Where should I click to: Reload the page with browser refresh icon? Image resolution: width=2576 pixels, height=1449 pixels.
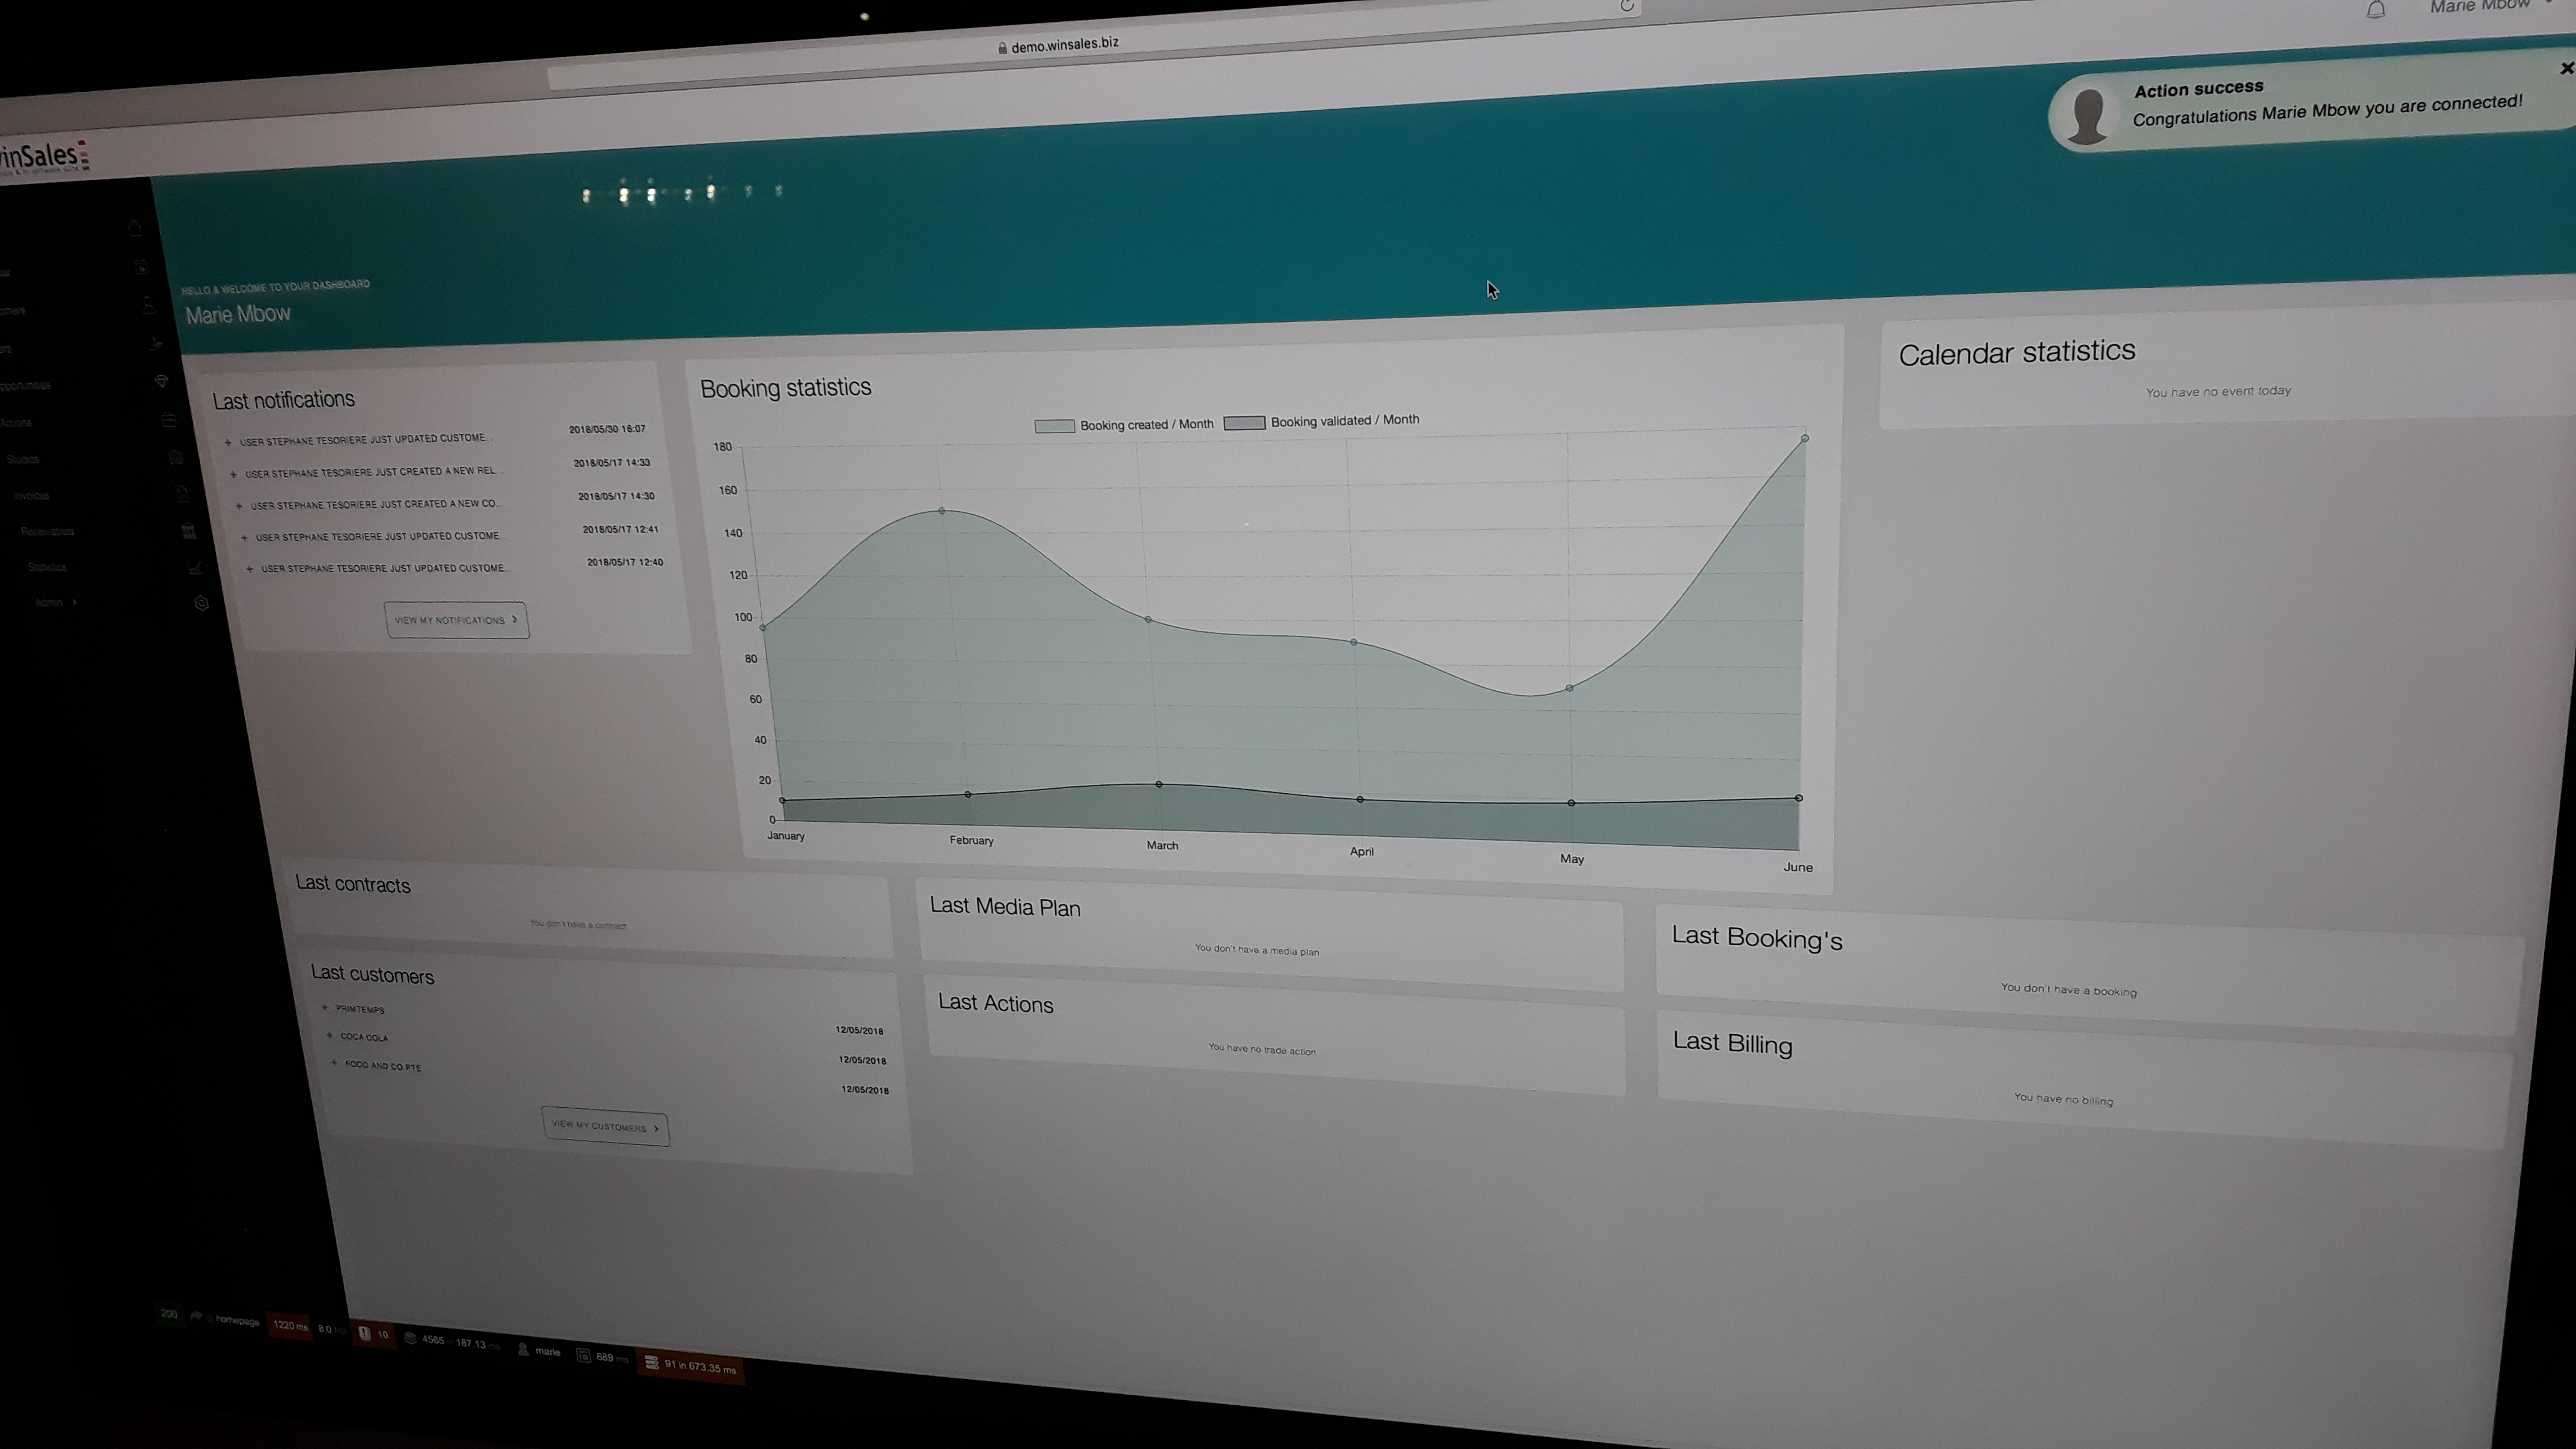tap(1626, 6)
